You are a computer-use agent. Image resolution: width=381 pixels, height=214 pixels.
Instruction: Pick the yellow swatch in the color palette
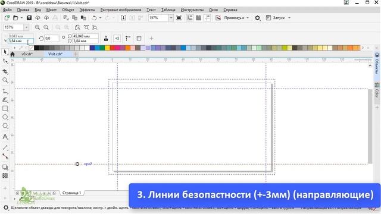(107, 48)
